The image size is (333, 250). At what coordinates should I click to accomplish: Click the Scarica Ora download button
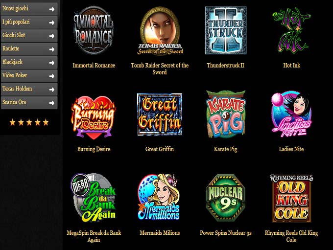(x=29, y=103)
